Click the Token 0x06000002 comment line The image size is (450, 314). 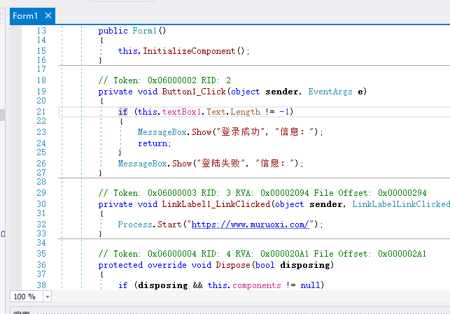click(164, 80)
